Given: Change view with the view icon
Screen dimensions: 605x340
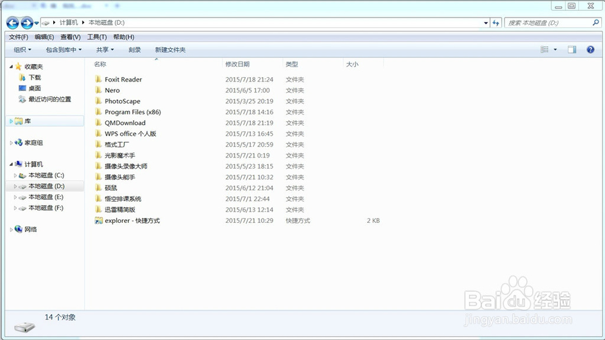Looking at the screenshot, I should tap(544, 50).
